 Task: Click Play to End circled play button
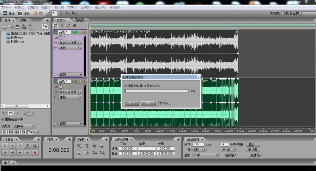click(27, 146)
